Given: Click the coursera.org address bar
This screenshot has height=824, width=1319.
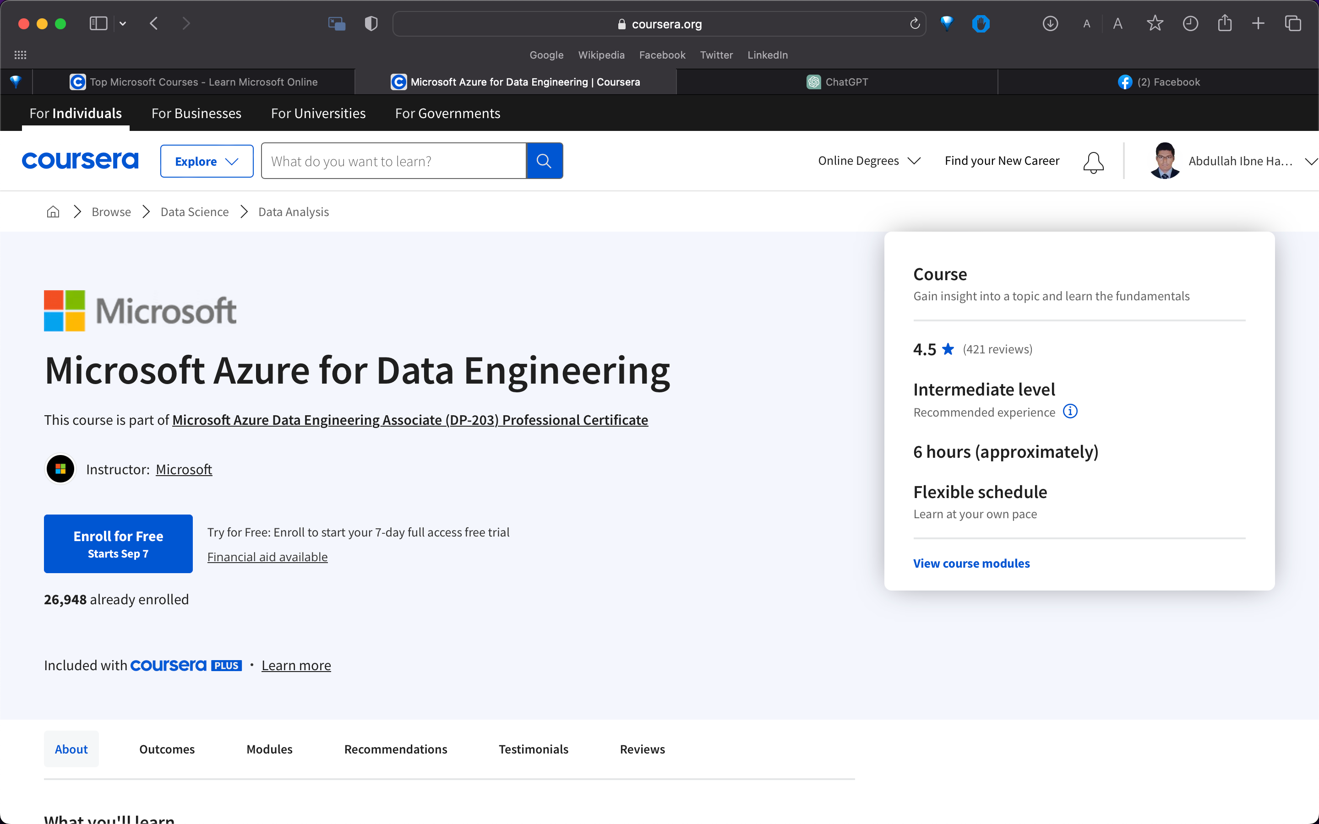Looking at the screenshot, I should coord(659,24).
